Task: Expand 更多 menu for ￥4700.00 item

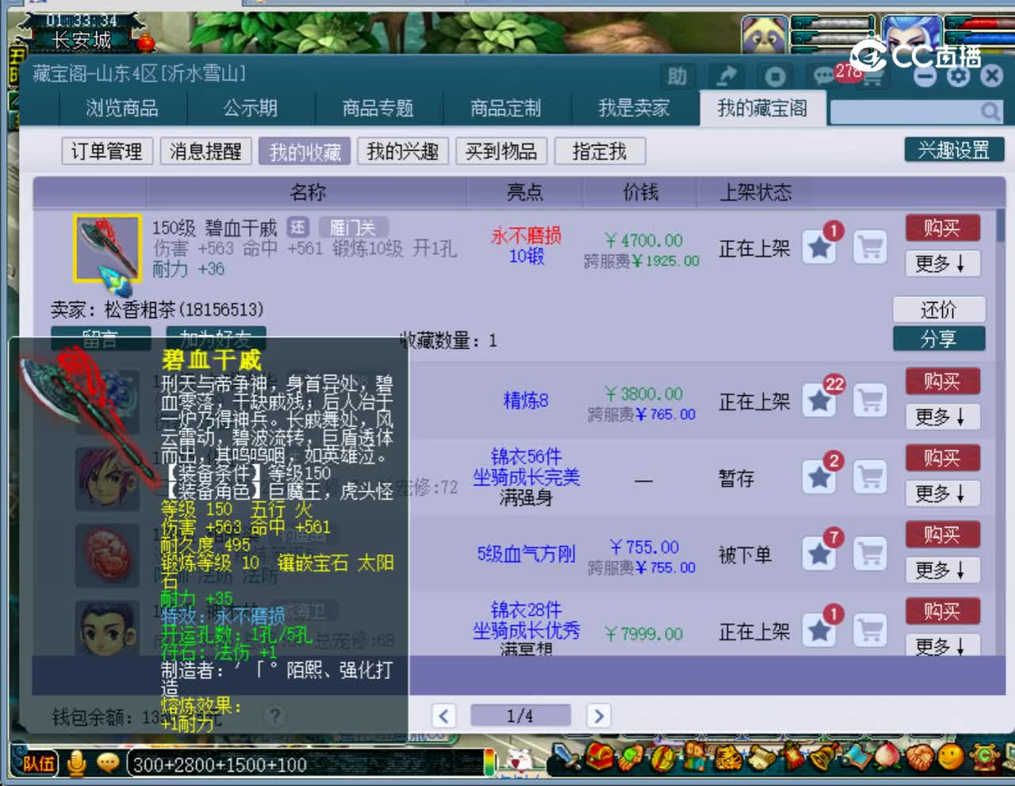Action: pyautogui.click(x=943, y=263)
